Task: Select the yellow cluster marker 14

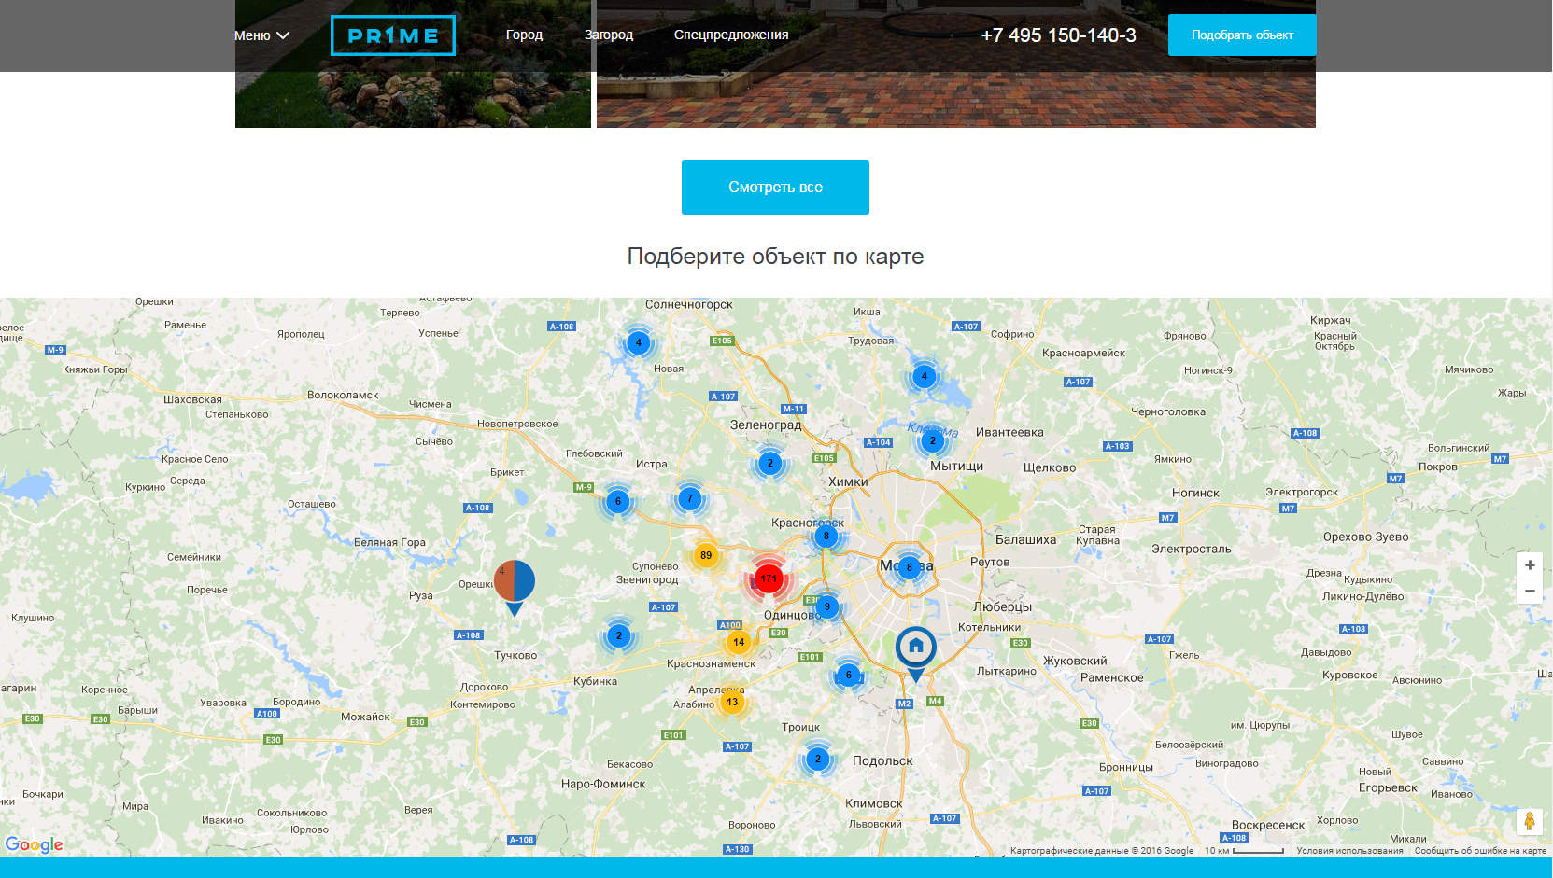Action: 739,642
